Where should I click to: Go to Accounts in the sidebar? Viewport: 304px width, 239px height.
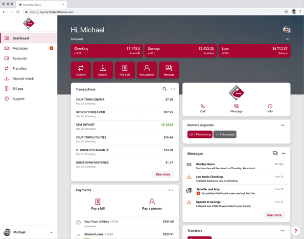pyautogui.click(x=20, y=59)
